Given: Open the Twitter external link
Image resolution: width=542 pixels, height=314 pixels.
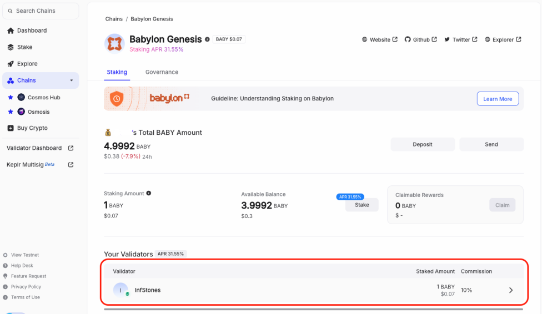Looking at the screenshot, I should pos(461,40).
